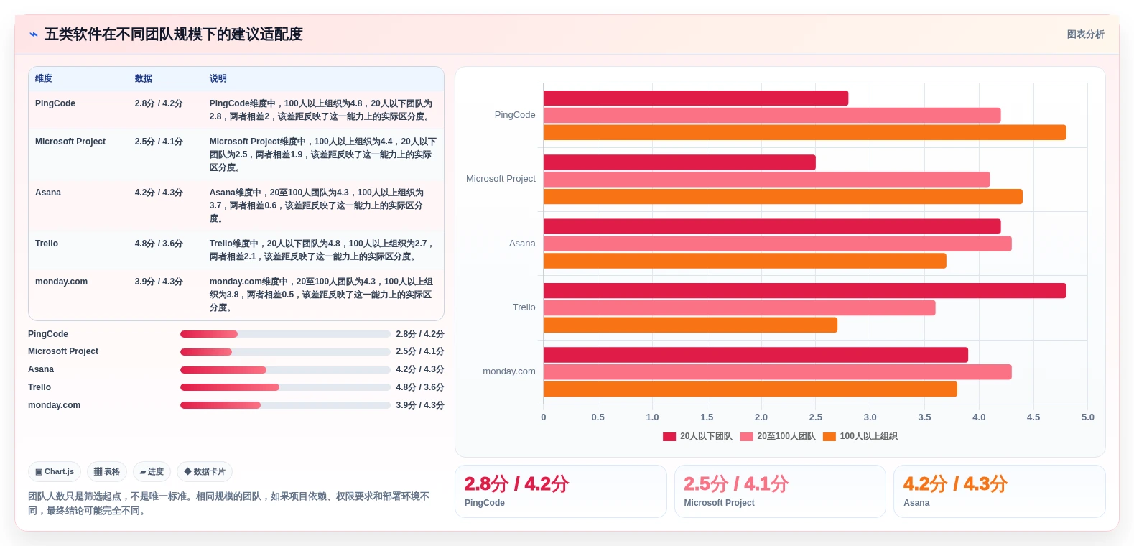Image resolution: width=1134 pixels, height=546 pixels.
Task: Click the PingCode progress bar
Action: pos(285,334)
